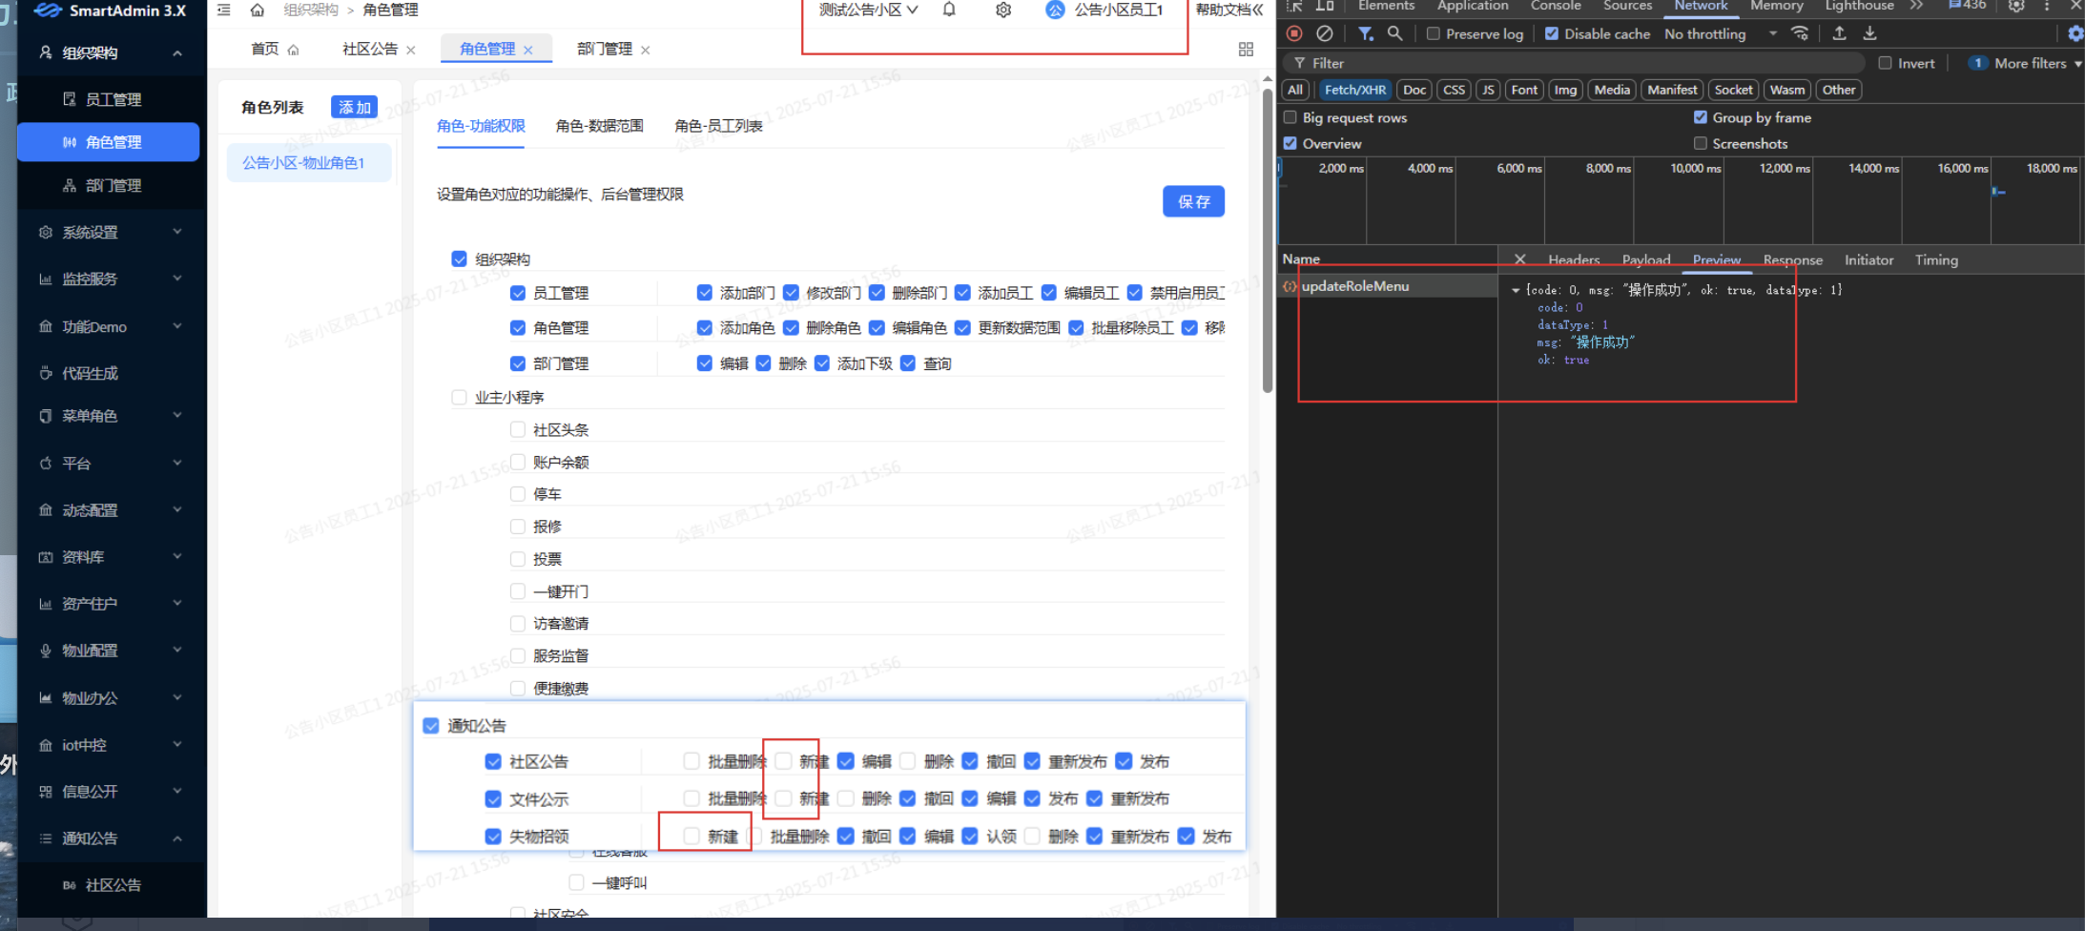
Task: Click the 添加 button in 角色列表
Action: [353, 107]
